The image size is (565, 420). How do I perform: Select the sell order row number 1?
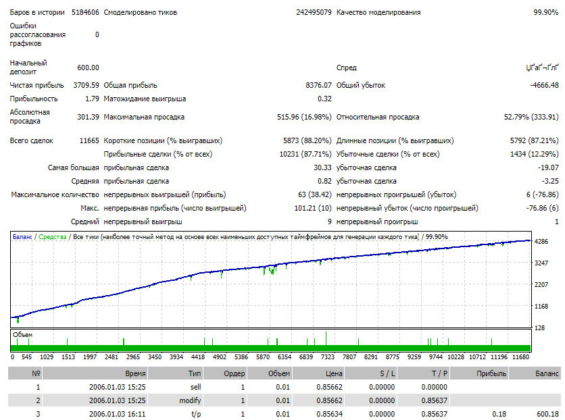[285, 387]
